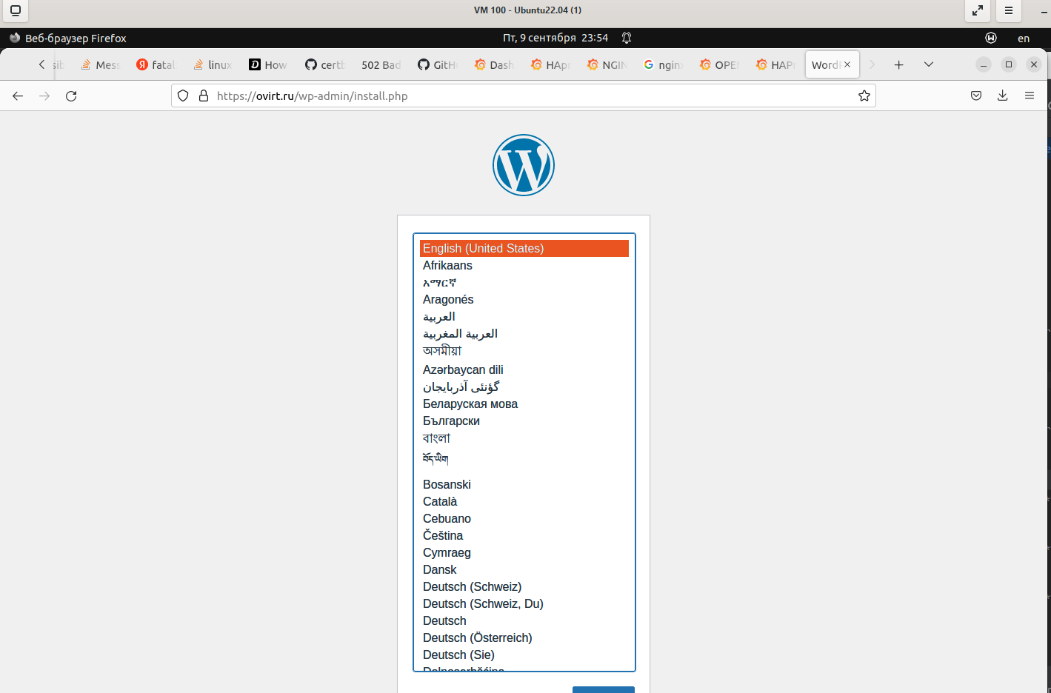Switch to the 502 Bad tab
The height and width of the screenshot is (693, 1051).
coord(381,64)
